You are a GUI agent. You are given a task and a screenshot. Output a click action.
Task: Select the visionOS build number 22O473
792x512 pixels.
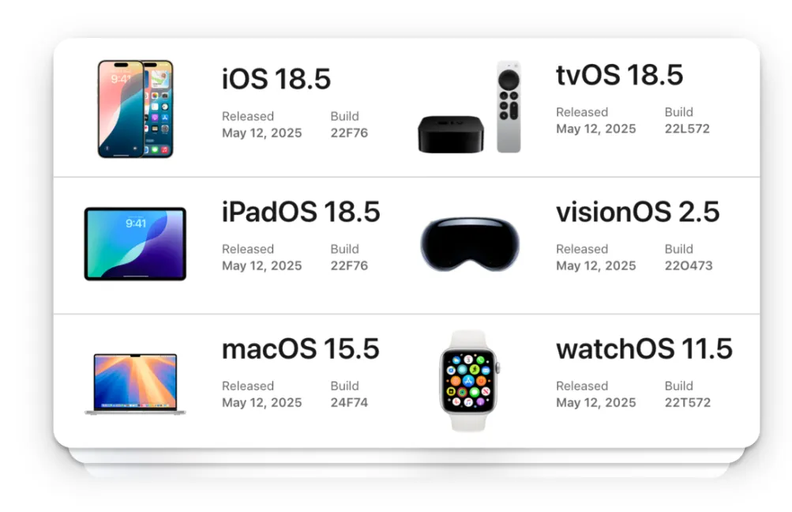point(689,265)
